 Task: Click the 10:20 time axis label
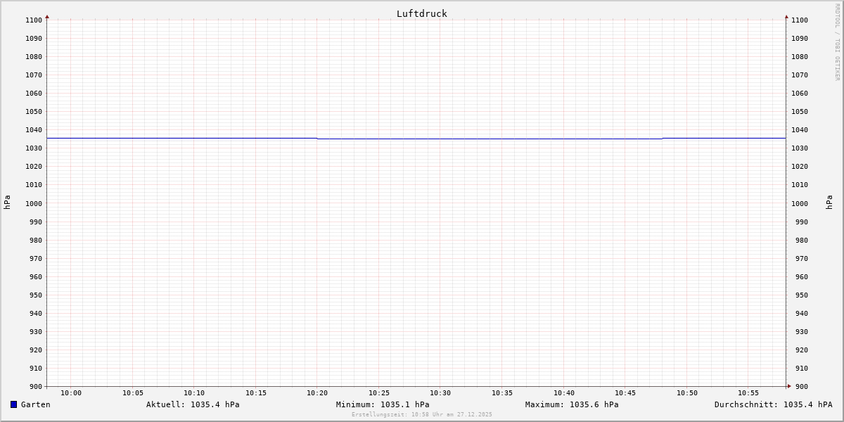(x=317, y=393)
